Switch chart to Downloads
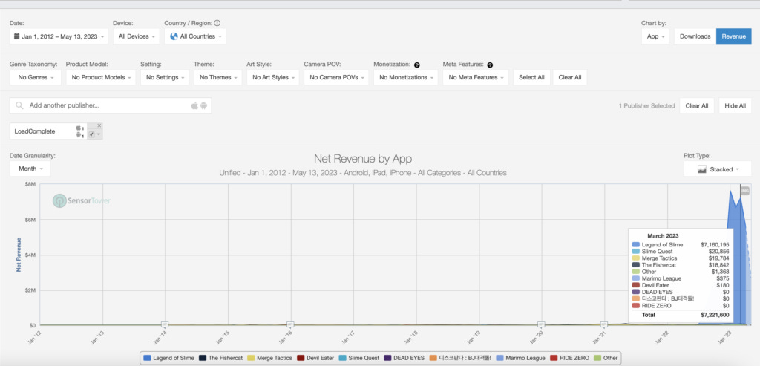The width and height of the screenshot is (760, 366). [x=695, y=36]
